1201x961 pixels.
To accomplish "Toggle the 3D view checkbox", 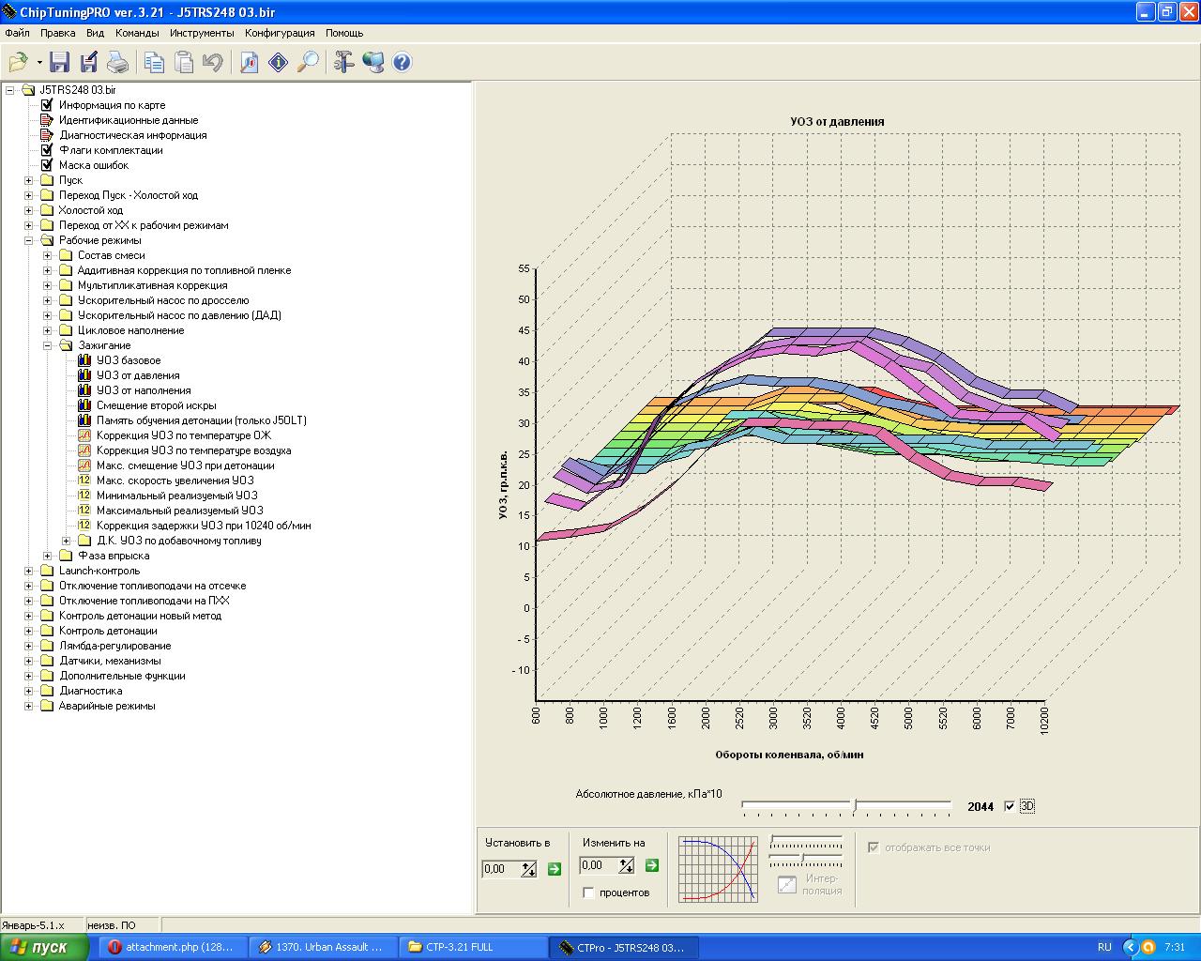I will pos(1010,806).
